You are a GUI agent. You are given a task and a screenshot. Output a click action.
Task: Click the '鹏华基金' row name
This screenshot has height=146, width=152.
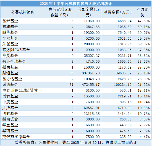click(10, 32)
